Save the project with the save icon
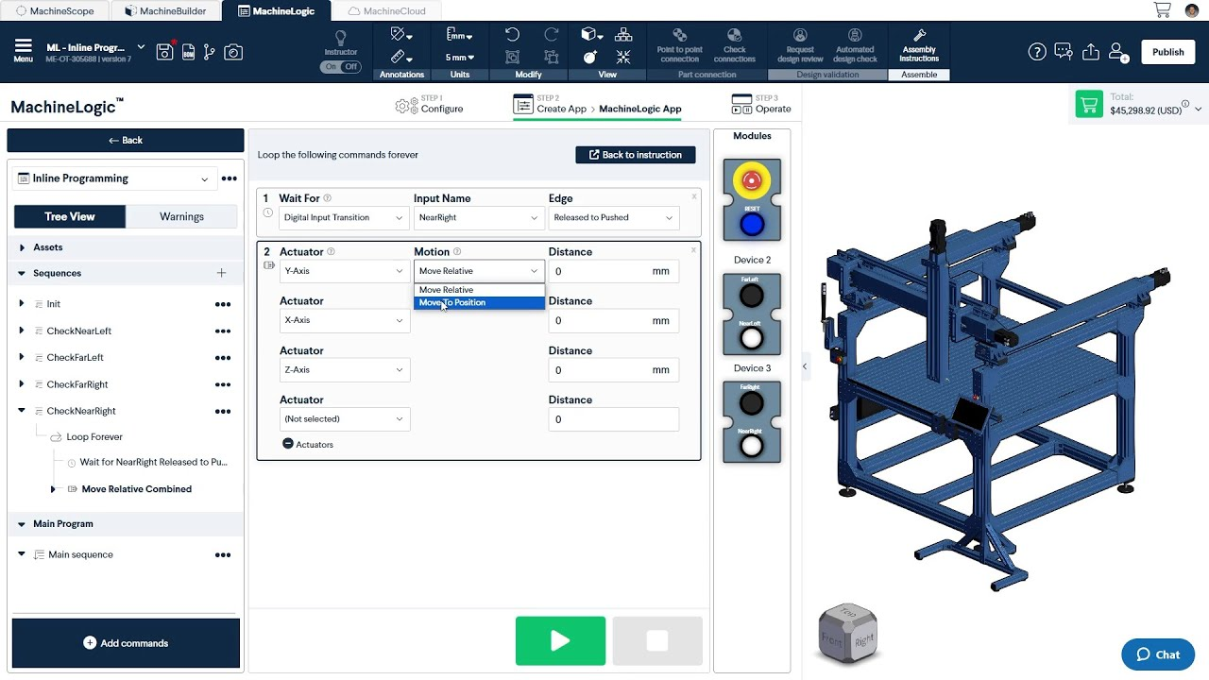Screen dimensions: 1209x680 [x=163, y=52]
